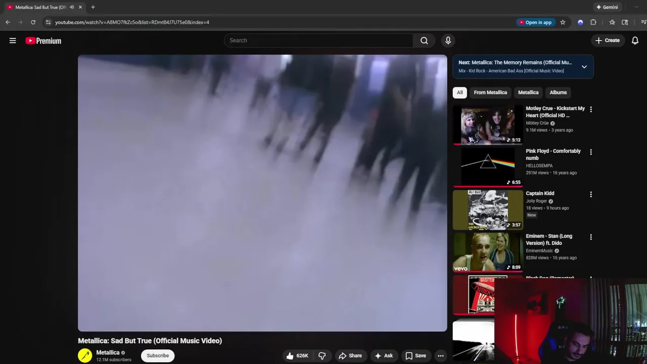This screenshot has width=647, height=364.
Task: Save the video to a playlist
Action: point(415,356)
